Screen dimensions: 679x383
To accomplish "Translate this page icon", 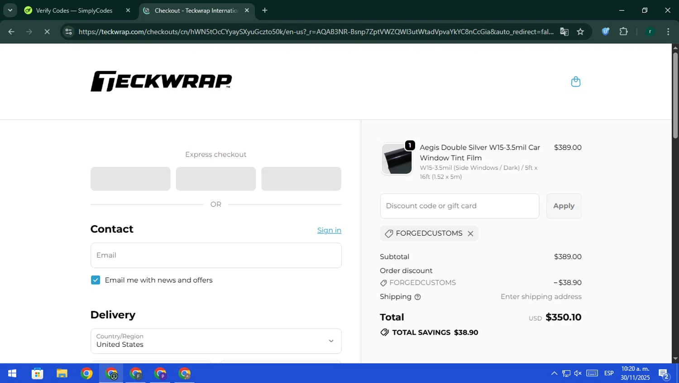I will pyautogui.click(x=564, y=32).
